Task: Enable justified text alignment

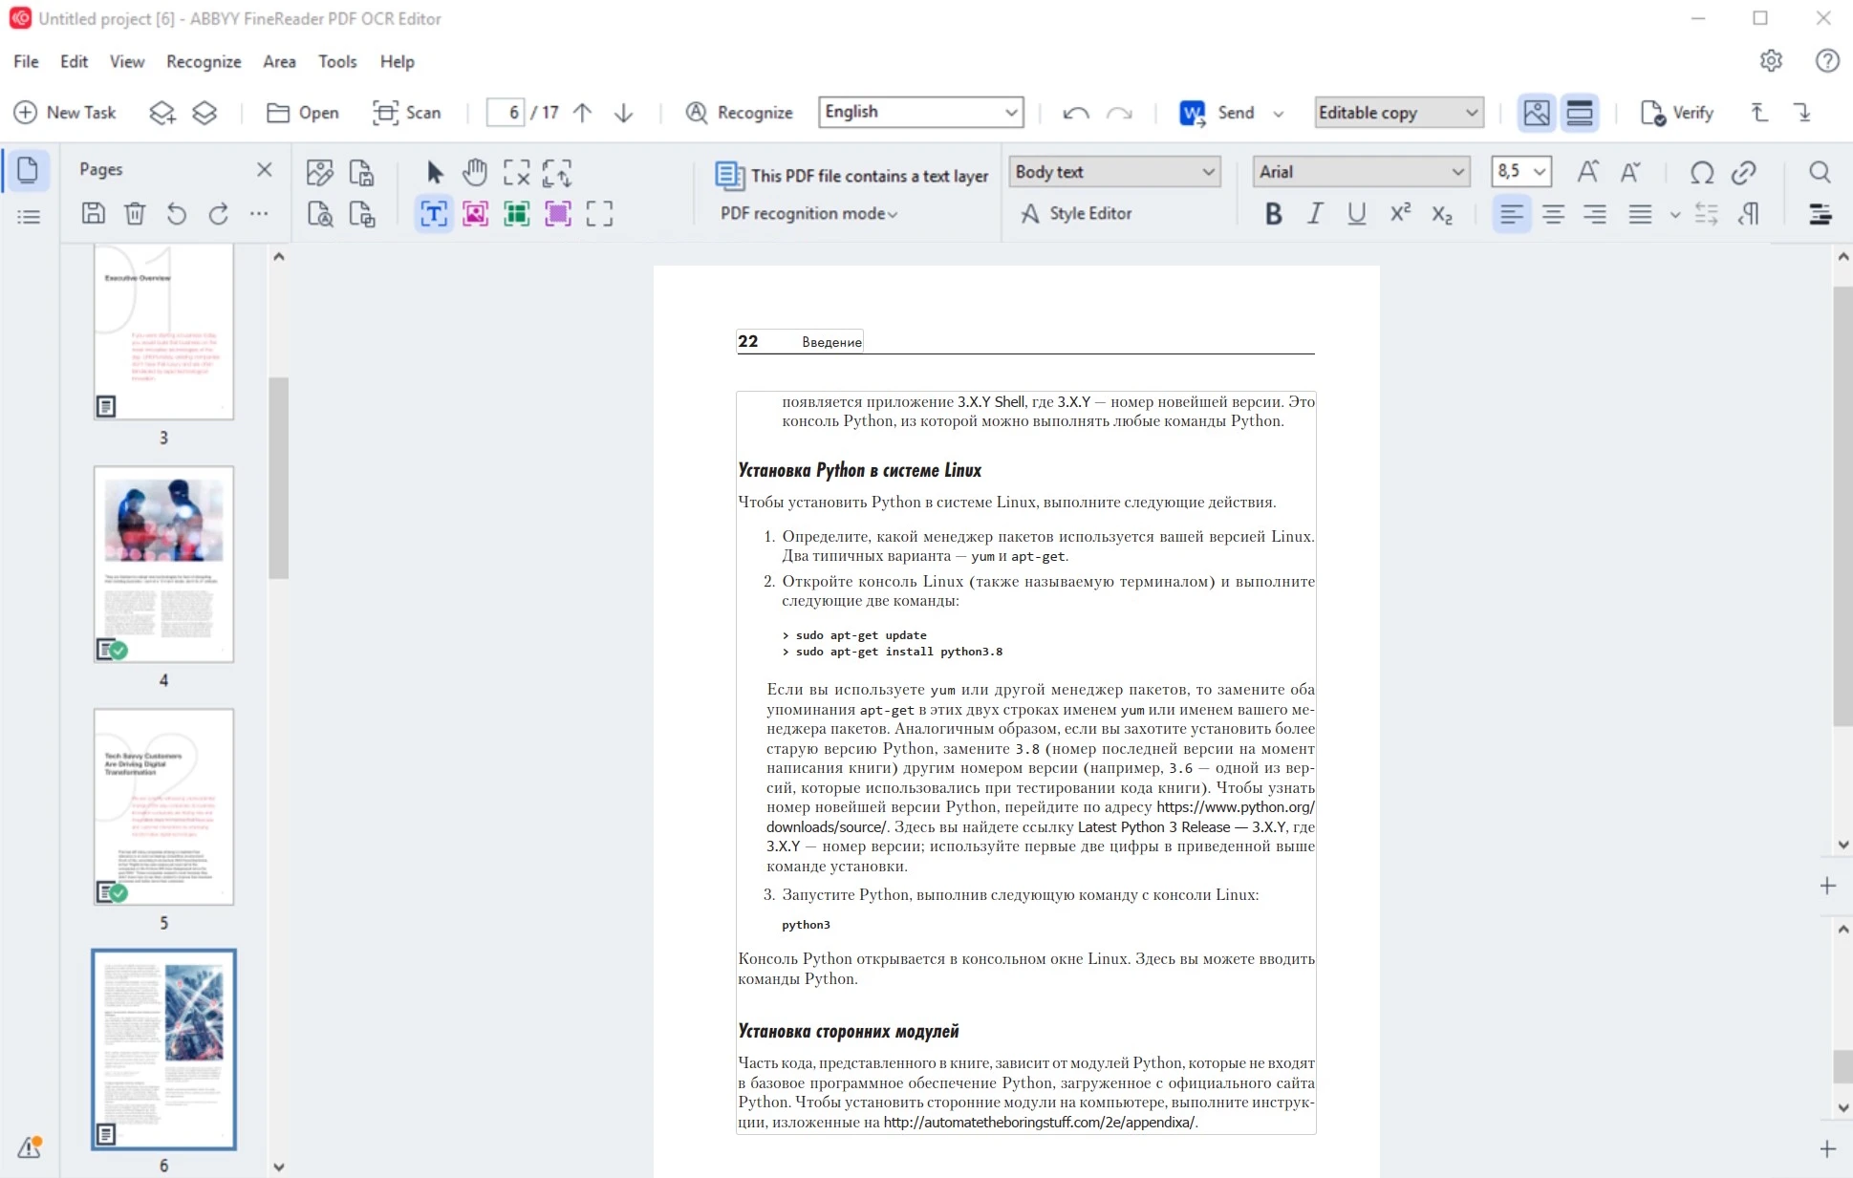Action: point(1640,214)
